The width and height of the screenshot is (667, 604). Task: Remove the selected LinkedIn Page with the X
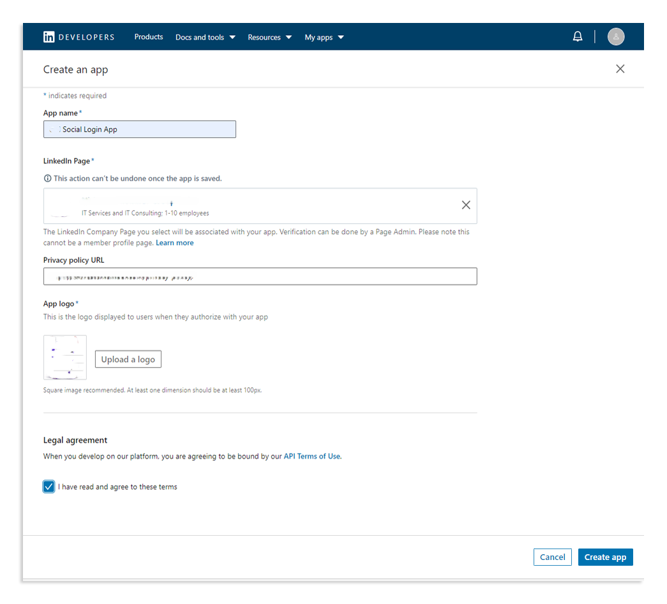(x=465, y=205)
